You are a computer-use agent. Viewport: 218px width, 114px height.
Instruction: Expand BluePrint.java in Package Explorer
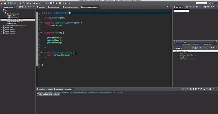pos(7,16)
